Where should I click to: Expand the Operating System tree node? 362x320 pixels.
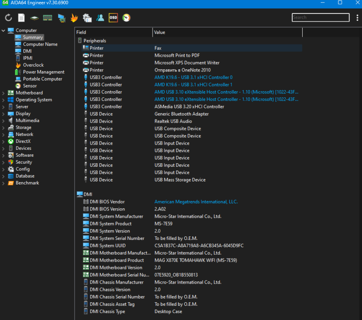coord(3,100)
